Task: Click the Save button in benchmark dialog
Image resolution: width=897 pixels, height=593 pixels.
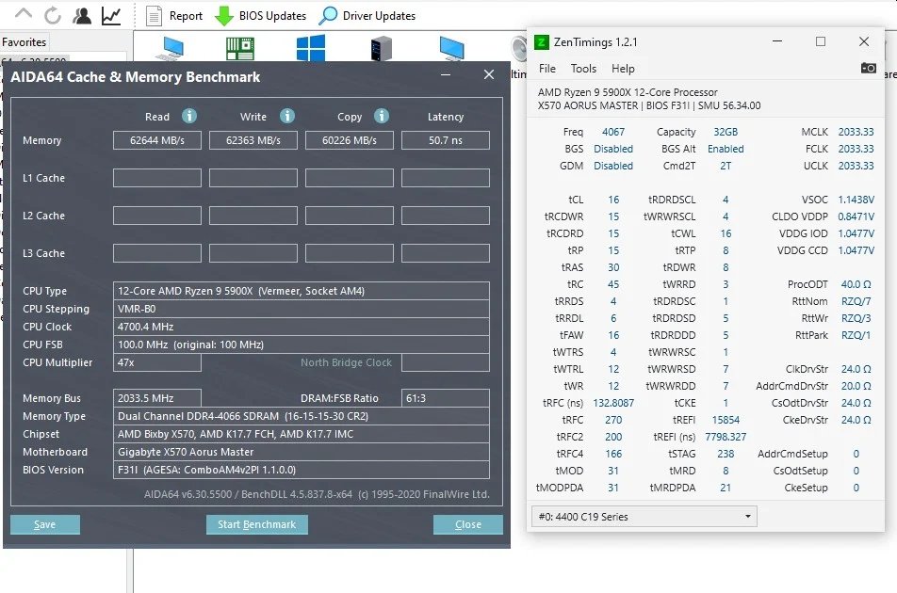Action: point(44,524)
